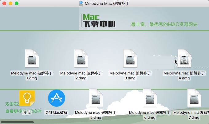Zoom the window with the green button
Screen dimensions: 209x124
point(17,3)
